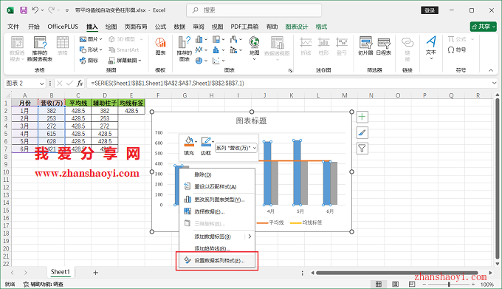Screen dimensions: 502x289
Task: Open Add Data Labels (添加数据标签) submenu
Action: click(x=217, y=237)
